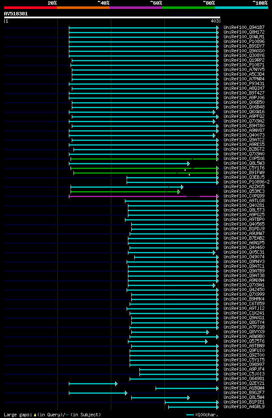Open hit UniRef100_B1PDJ9
The width and height of the screenshot is (272, 418).
(x=244, y=229)
